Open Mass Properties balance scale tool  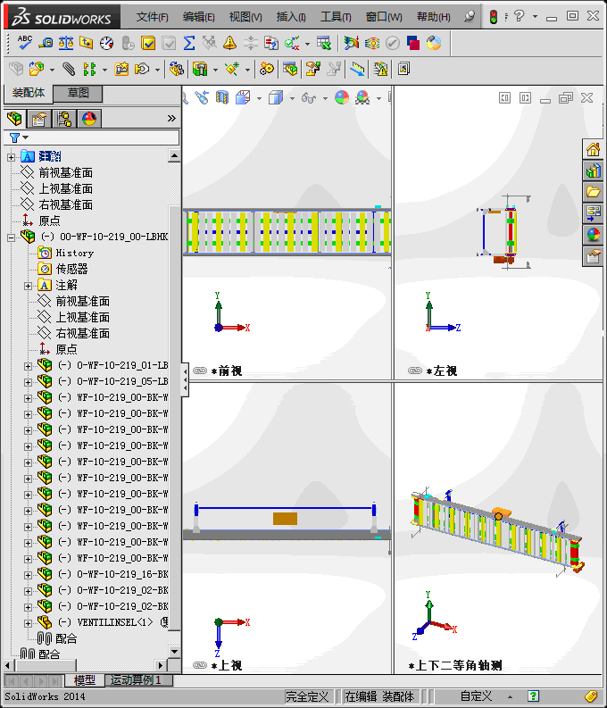(66, 43)
